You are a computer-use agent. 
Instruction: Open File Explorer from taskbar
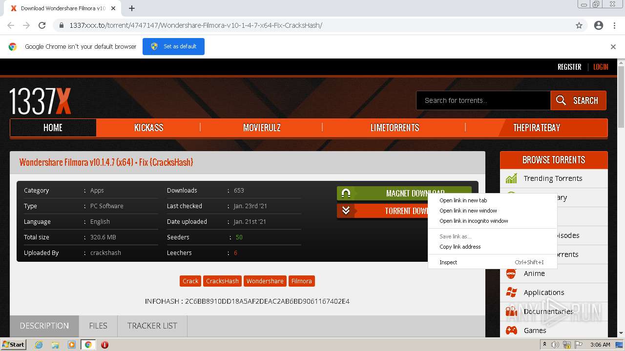click(x=55, y=345)
